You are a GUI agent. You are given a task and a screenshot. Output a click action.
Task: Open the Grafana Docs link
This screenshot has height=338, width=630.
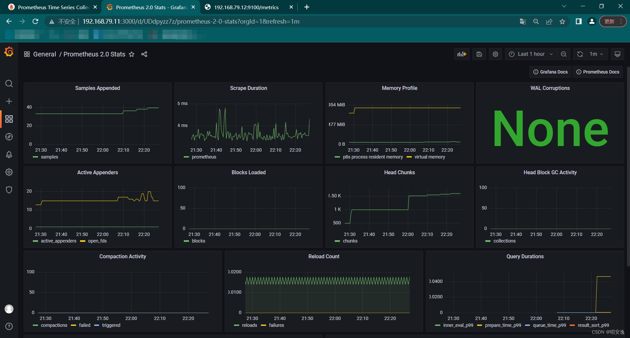(x=550, y=72)
